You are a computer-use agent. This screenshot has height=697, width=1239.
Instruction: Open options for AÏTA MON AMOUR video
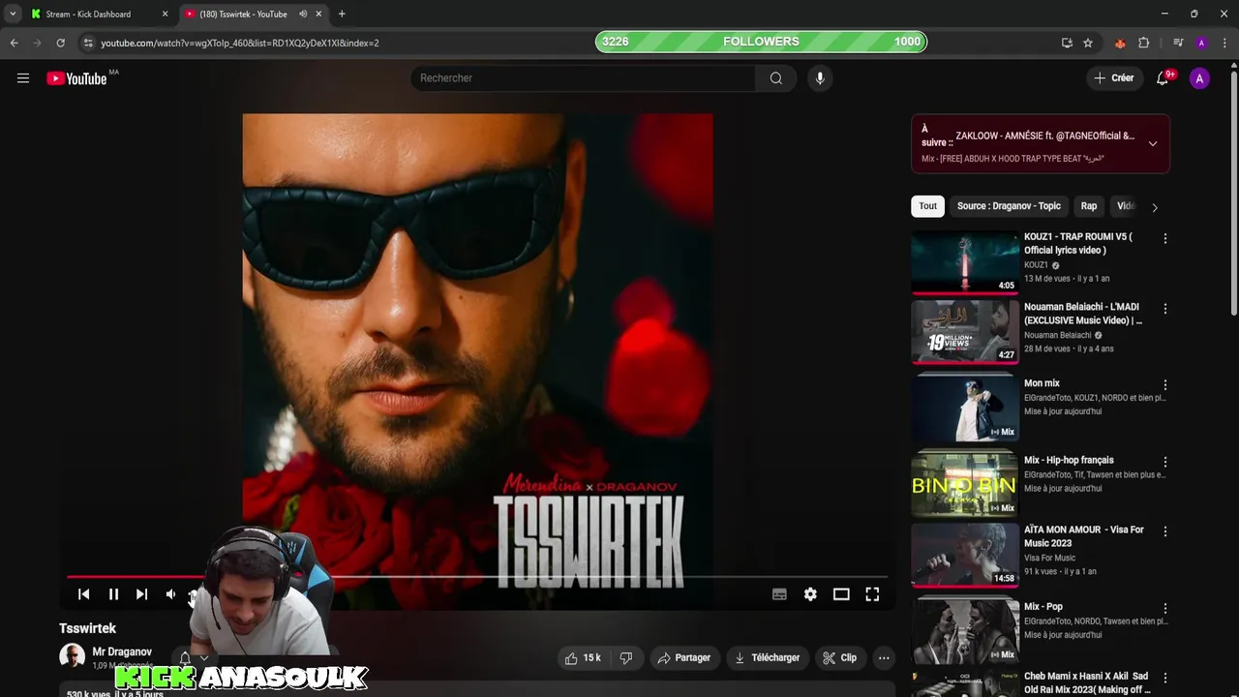point(1165,531)
